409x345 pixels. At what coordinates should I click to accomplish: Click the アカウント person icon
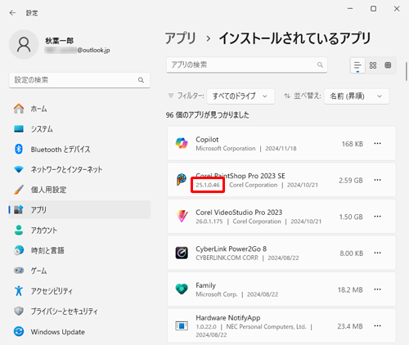[19, 231]
